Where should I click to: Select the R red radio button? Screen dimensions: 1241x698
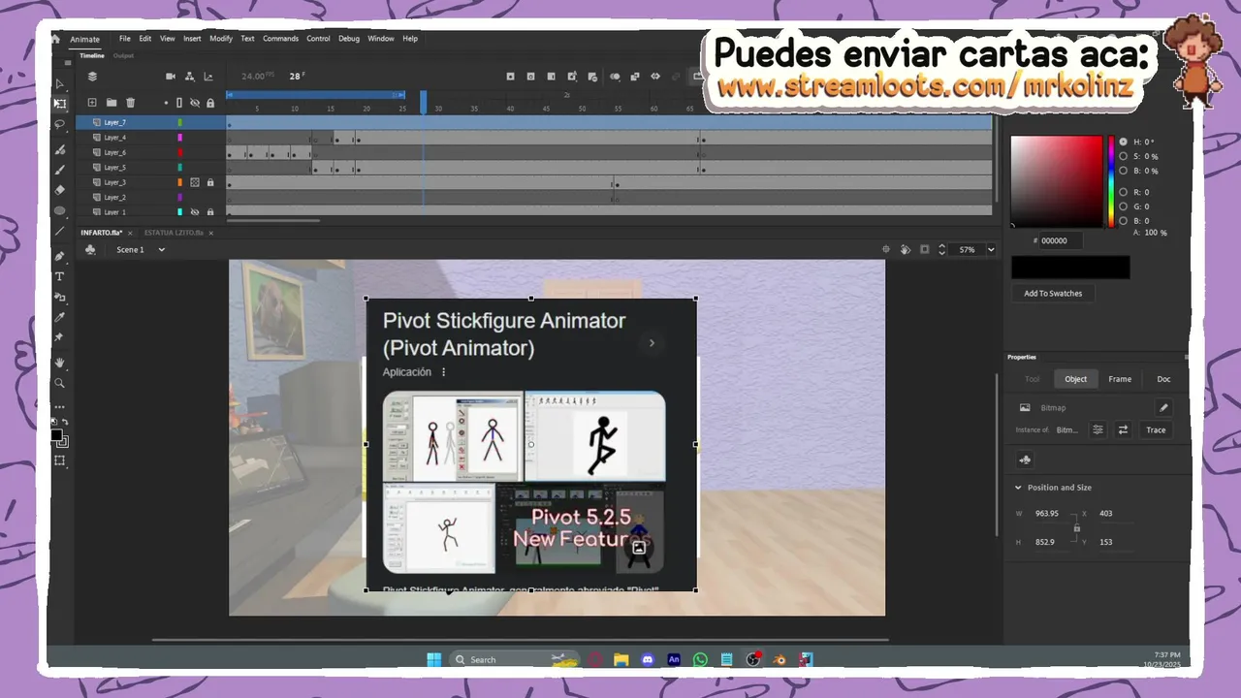click(1124, 192)
